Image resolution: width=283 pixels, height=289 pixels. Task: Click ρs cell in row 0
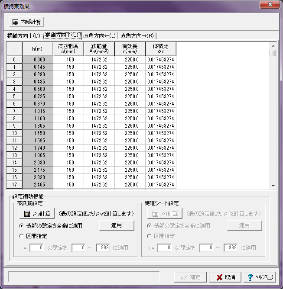[x=161, y=60]
